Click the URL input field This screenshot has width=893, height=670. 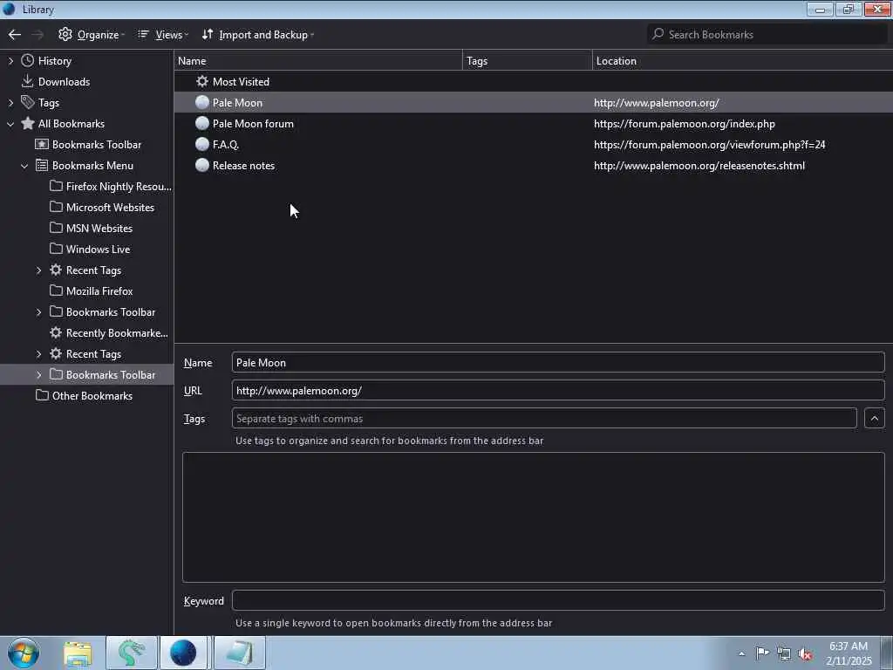558,390
